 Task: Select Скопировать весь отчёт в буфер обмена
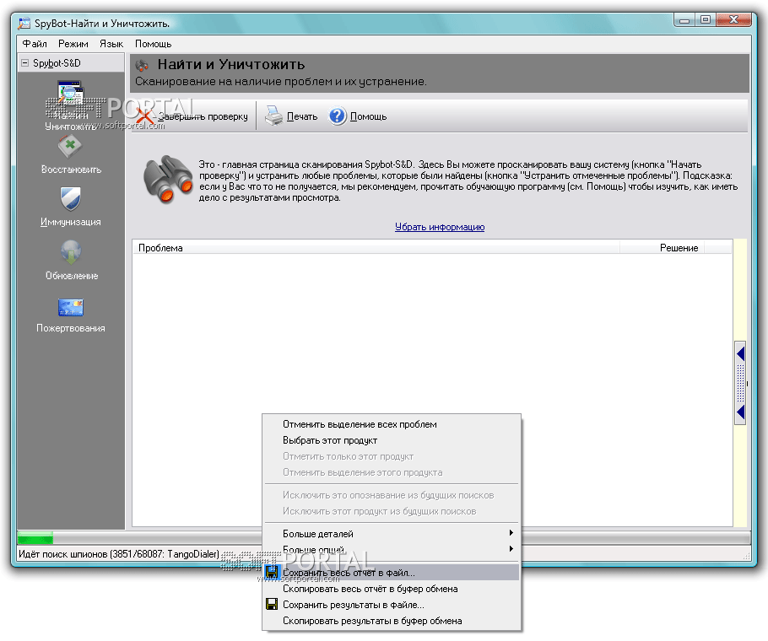(392, 589)
